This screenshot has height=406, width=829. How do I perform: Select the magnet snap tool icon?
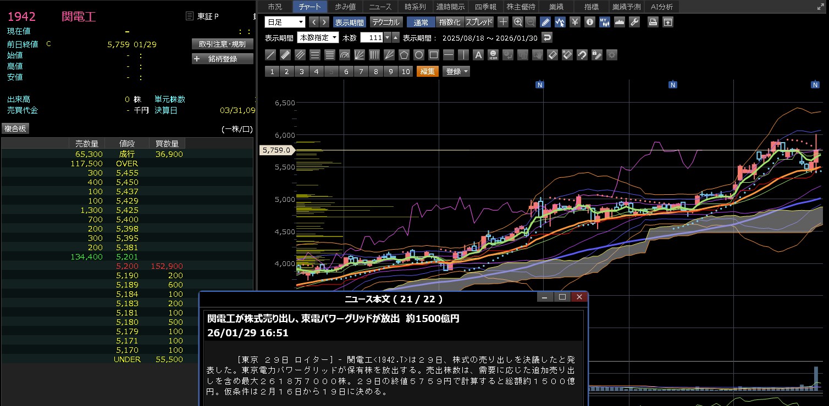click(582, 55)
